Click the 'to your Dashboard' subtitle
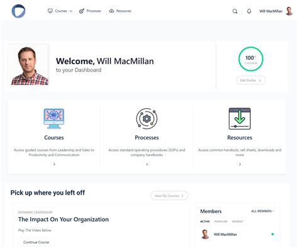This screenshot has height=248, width=298. 79,70
